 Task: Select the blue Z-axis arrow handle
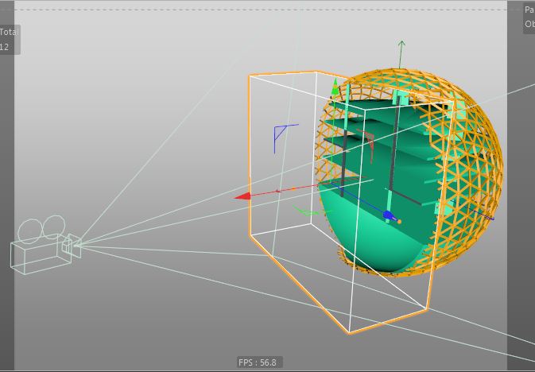[x=389, y=215]
